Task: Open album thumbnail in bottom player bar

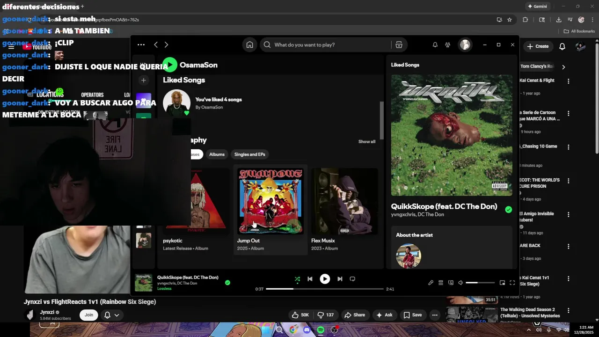Action: [x=143, y=283]
